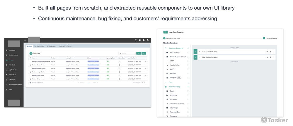The height and width of the screenshot is (126, 293).
Task: Open the Automatic Discovery tab
Action: (x=65, y=46)
